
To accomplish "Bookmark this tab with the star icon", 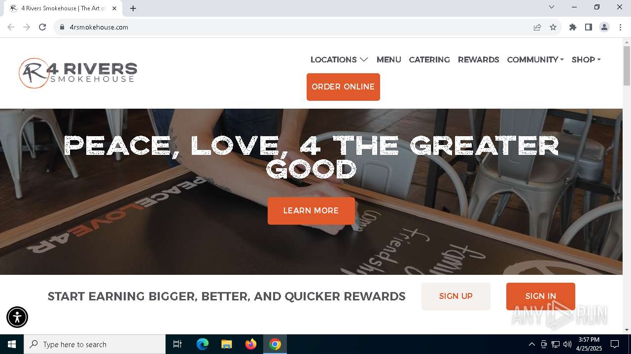I will click(x=553, y=27).
